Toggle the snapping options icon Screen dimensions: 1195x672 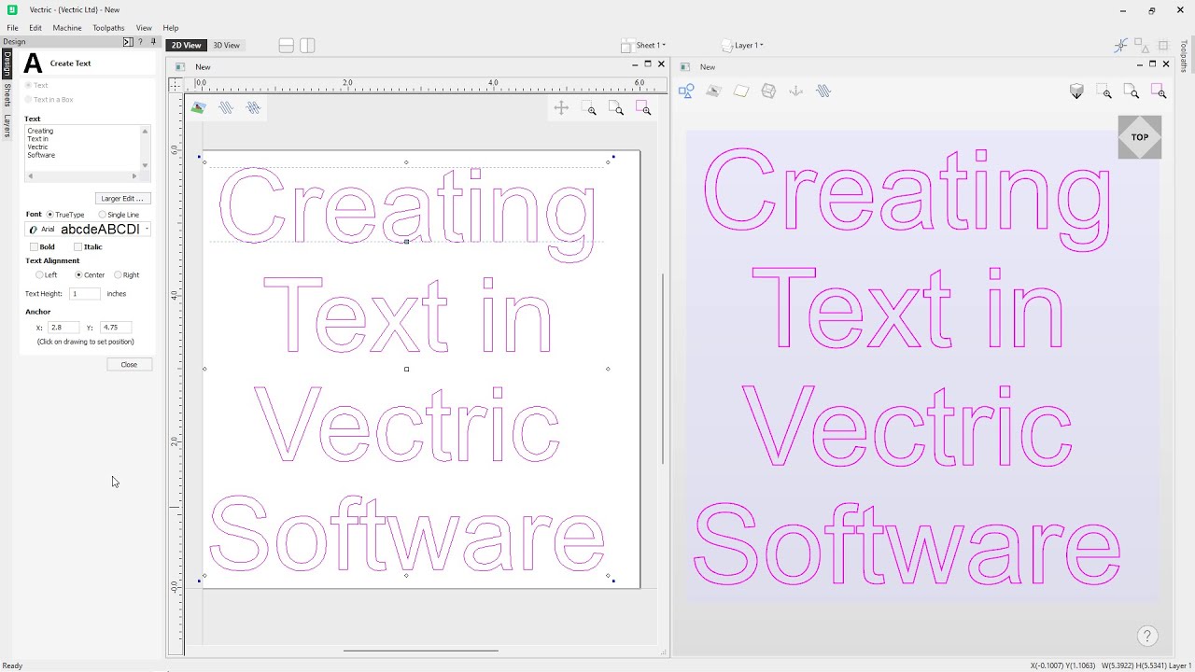coord(1121,45)
